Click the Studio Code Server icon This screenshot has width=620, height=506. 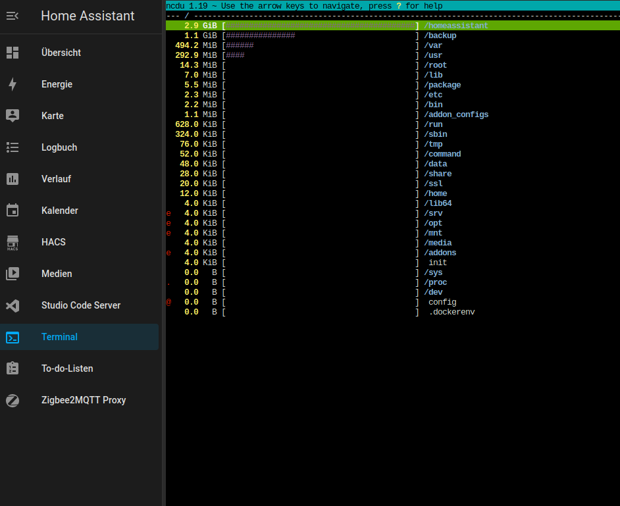(x=13, y=305)
